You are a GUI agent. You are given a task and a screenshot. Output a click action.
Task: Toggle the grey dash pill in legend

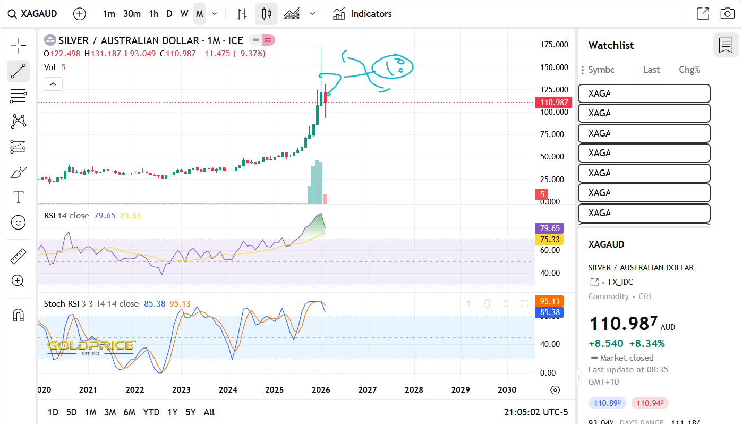coord(255,40)
